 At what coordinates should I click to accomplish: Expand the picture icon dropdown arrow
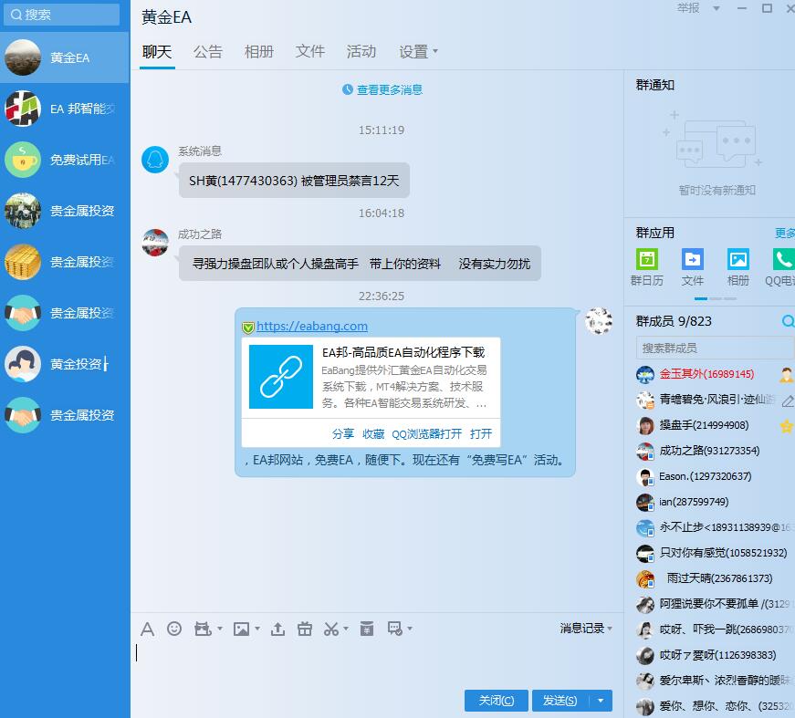[257, 629]
